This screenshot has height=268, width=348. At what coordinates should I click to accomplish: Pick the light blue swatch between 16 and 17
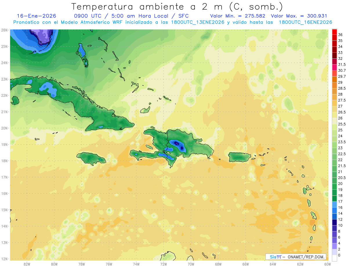pos(334,204)
